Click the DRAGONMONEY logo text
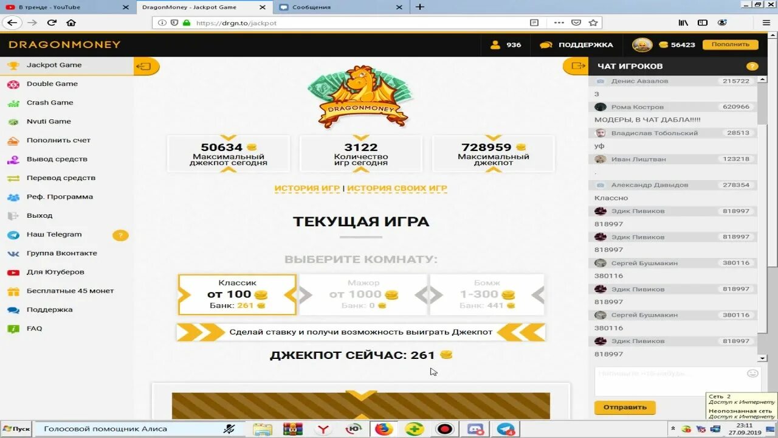Viewport: 778px width, 438px height. [64, 44]
